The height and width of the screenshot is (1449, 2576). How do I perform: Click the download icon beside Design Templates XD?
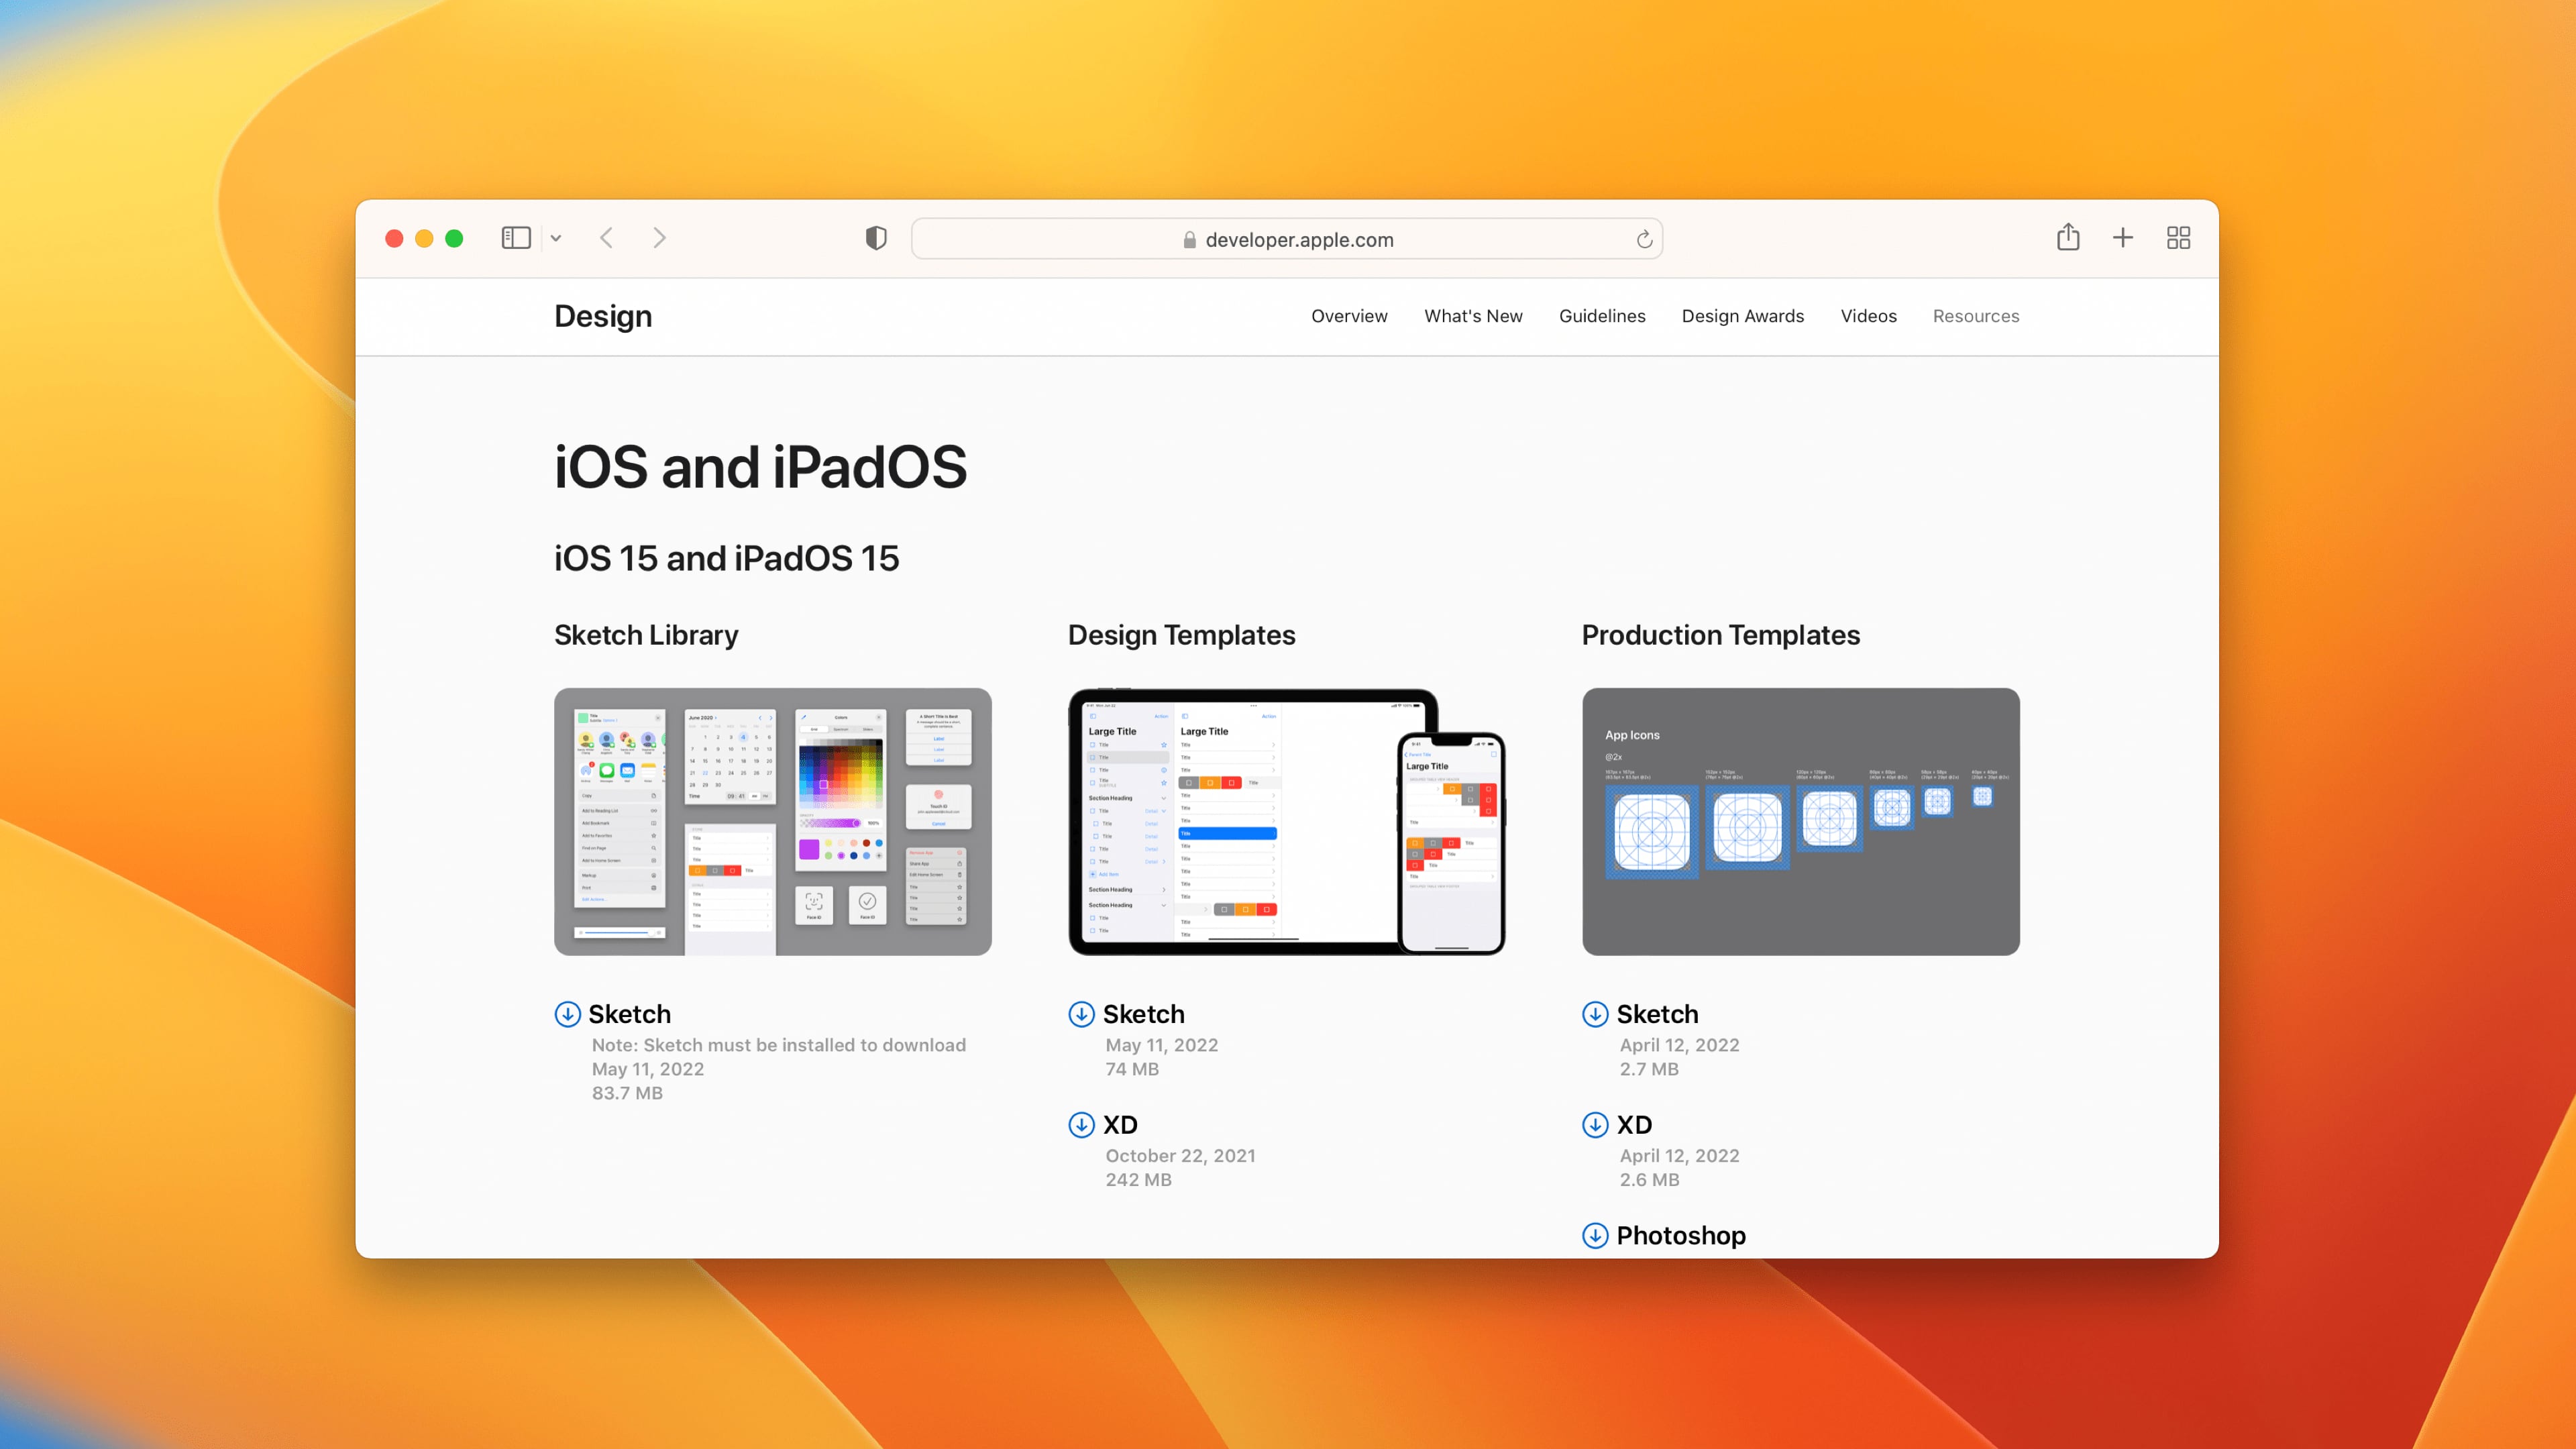[x=1082, y=1125]
